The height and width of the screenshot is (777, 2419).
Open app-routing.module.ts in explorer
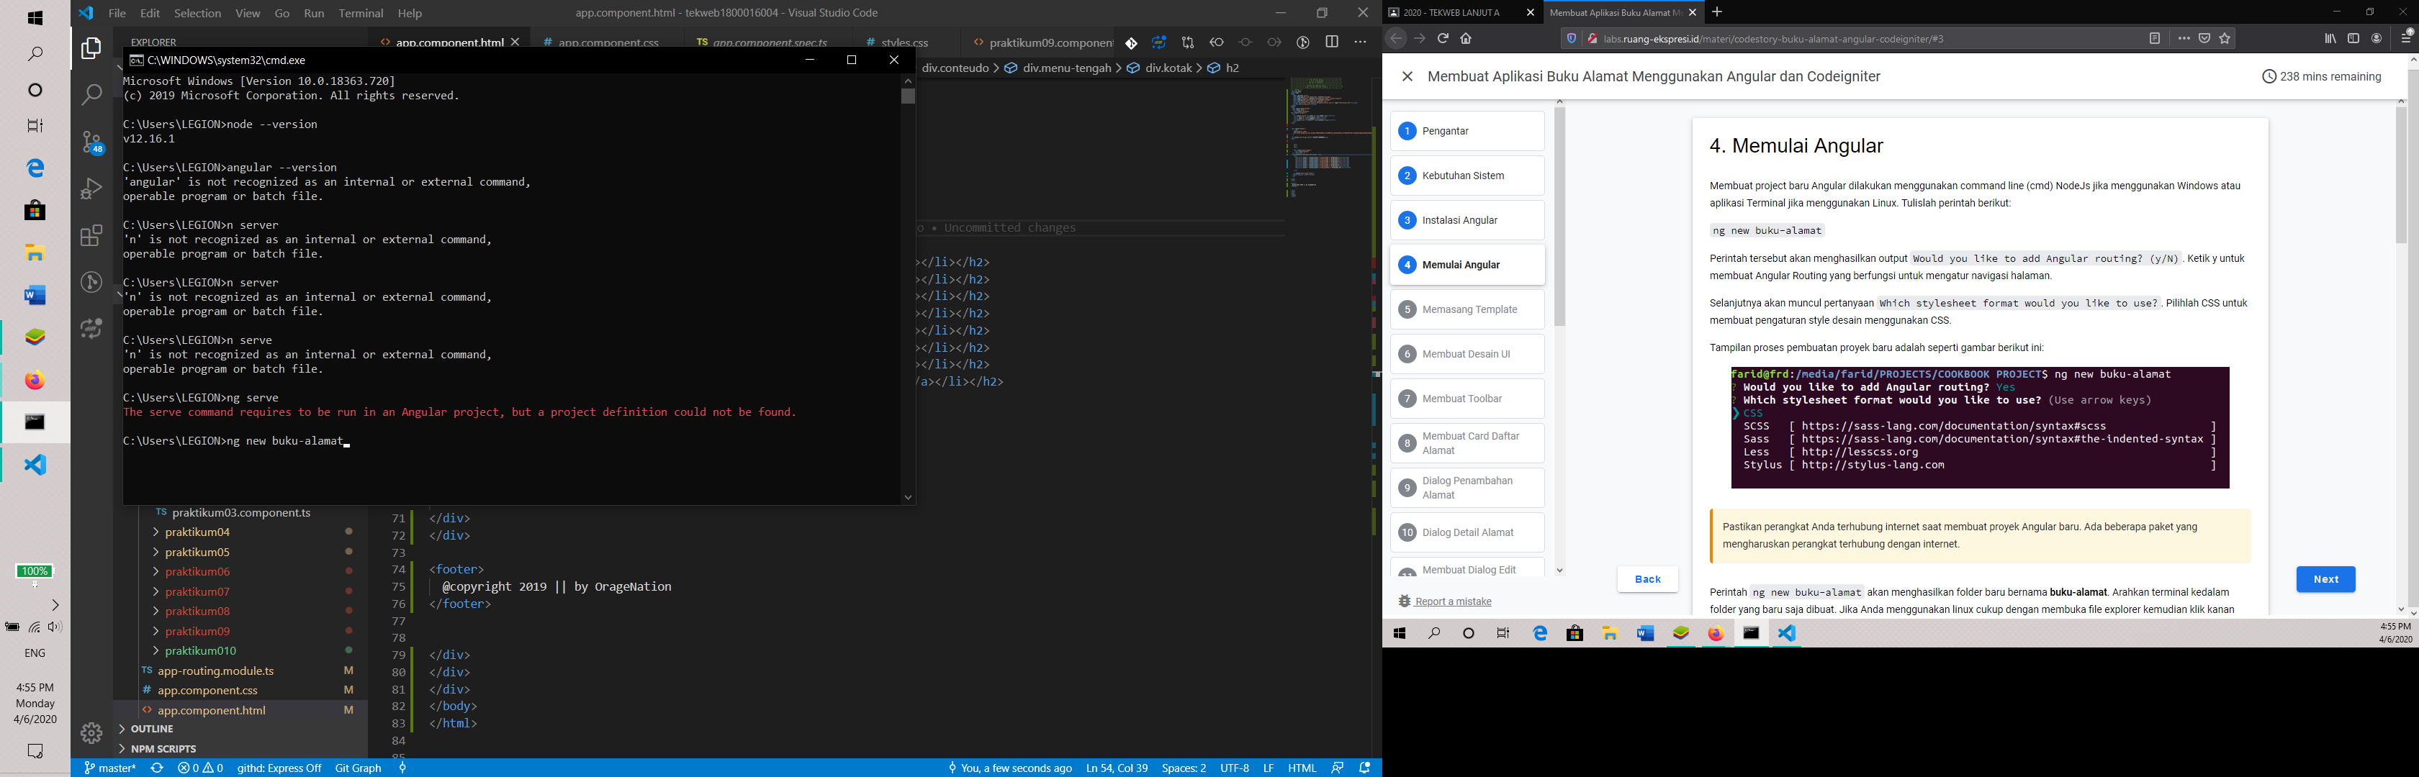216,671
